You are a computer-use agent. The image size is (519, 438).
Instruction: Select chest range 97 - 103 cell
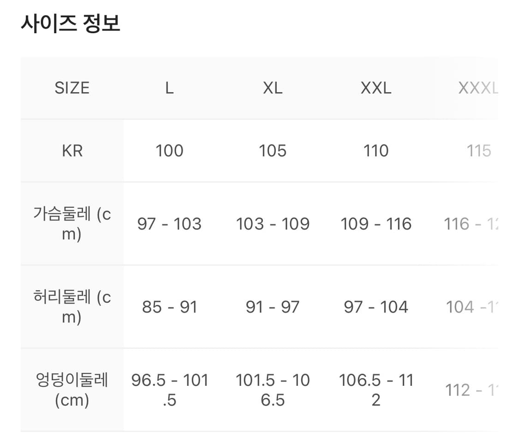169,224
